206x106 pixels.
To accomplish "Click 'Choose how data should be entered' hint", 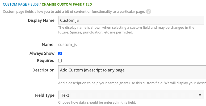I will click(x=97, y=102).
